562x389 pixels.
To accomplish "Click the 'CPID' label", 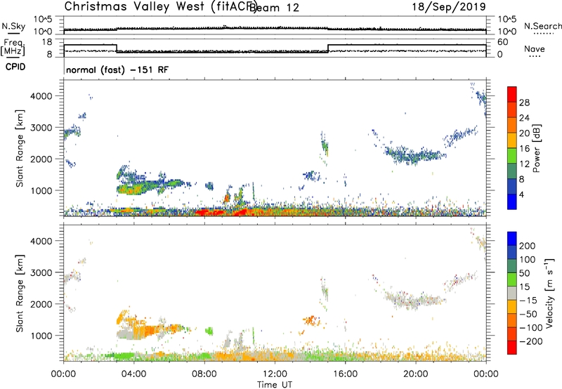I will pyautogui.click(x=15, y=67).
